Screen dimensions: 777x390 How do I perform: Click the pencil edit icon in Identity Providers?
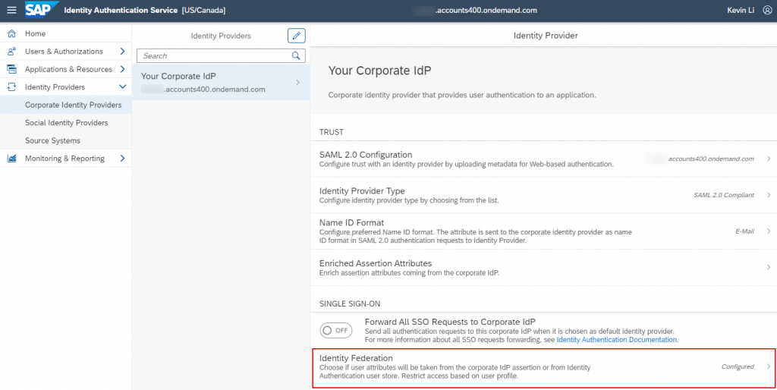pos(297,36)
